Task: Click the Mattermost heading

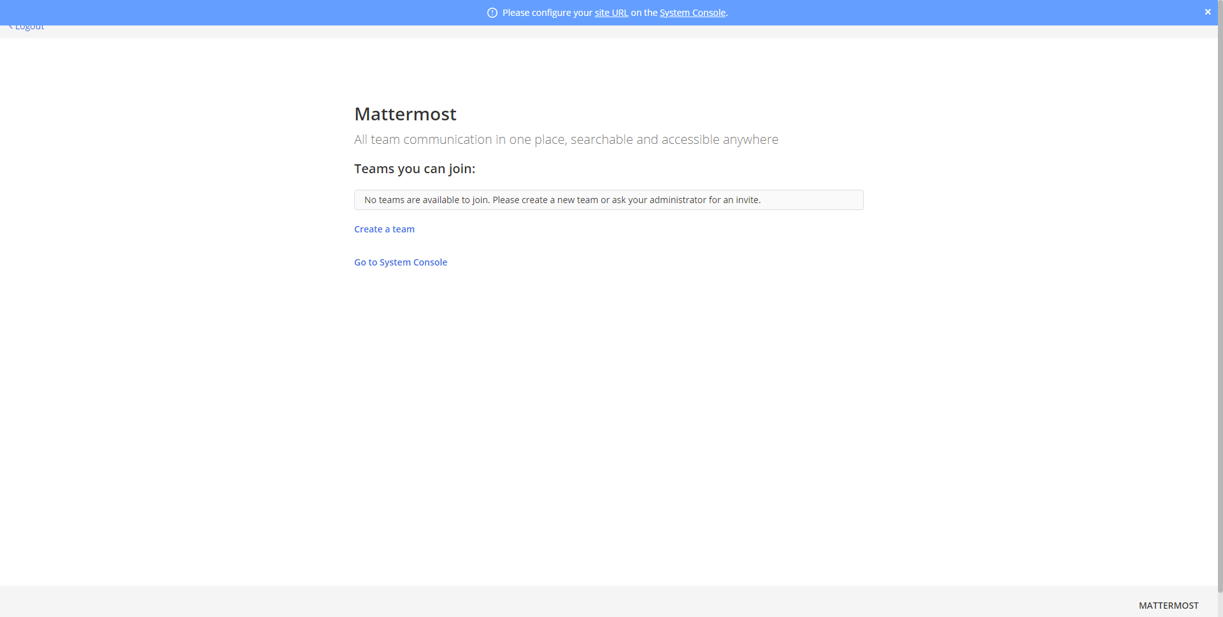Action: (x=405, y=114)
